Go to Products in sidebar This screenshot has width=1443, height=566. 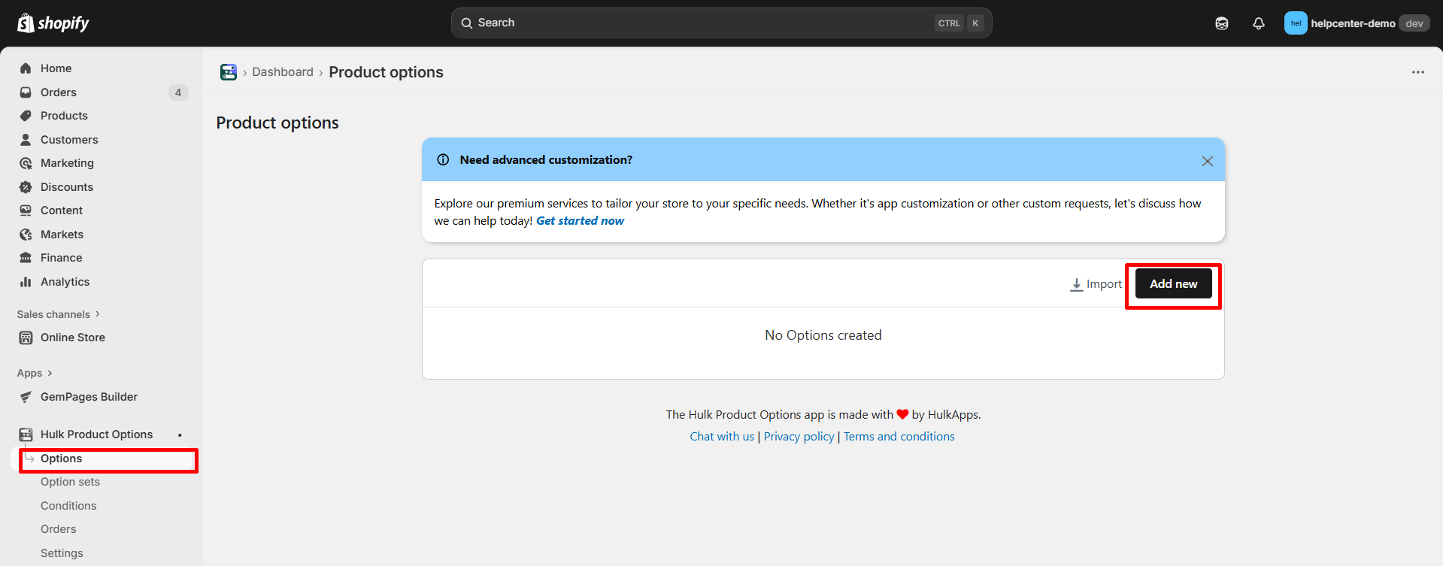[x=64, y=116]
